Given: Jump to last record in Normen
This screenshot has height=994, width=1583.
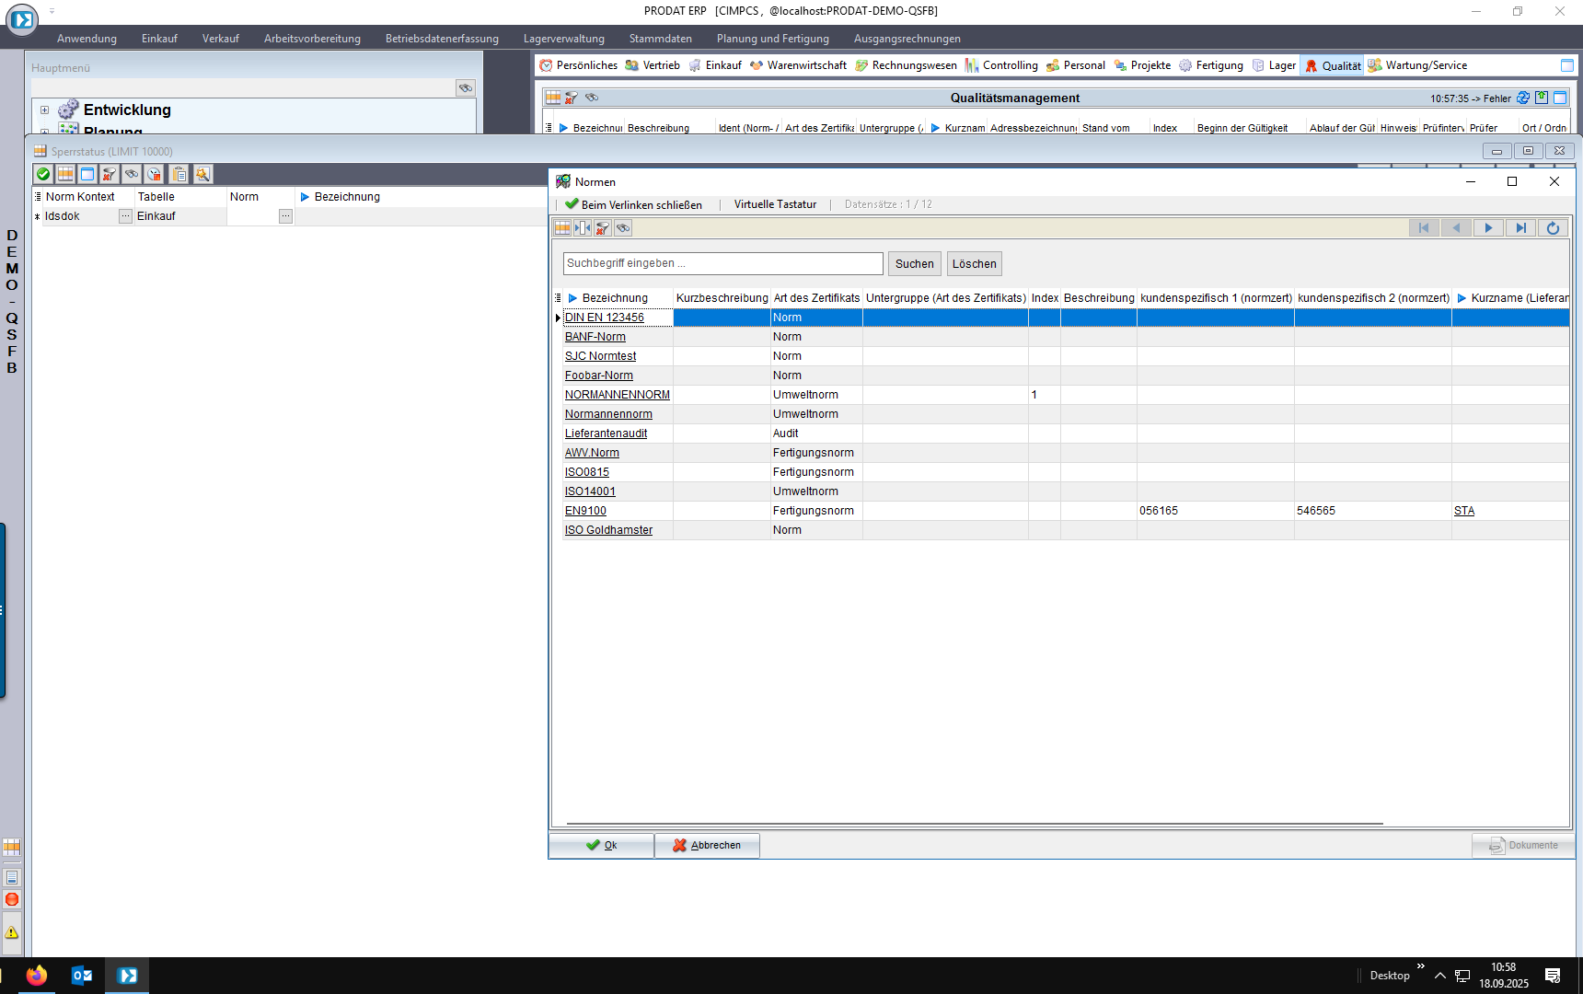Looking at the screenshot, I should tap(1520, 228).
